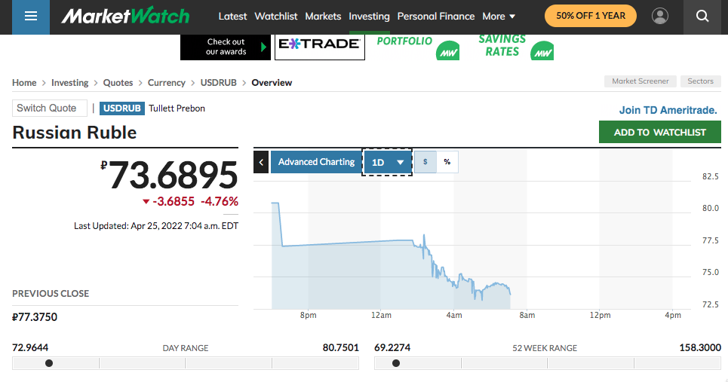
Task: Collapse chart using the left arrow button
Action: click(x=261, y=162)
